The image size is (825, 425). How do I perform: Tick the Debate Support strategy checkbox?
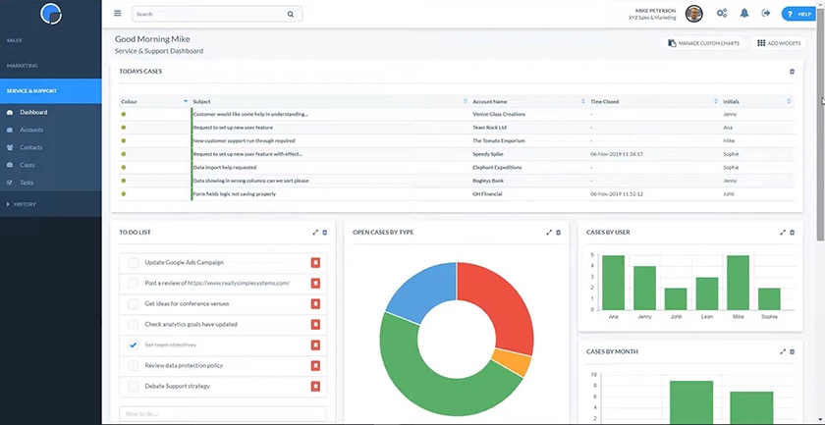coord(134,386)
